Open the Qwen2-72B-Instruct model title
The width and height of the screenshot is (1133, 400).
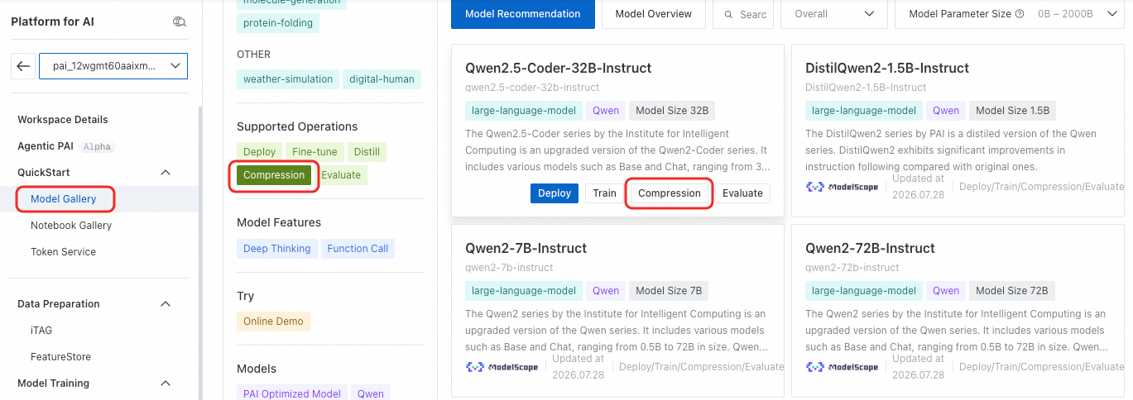(871, 248)
